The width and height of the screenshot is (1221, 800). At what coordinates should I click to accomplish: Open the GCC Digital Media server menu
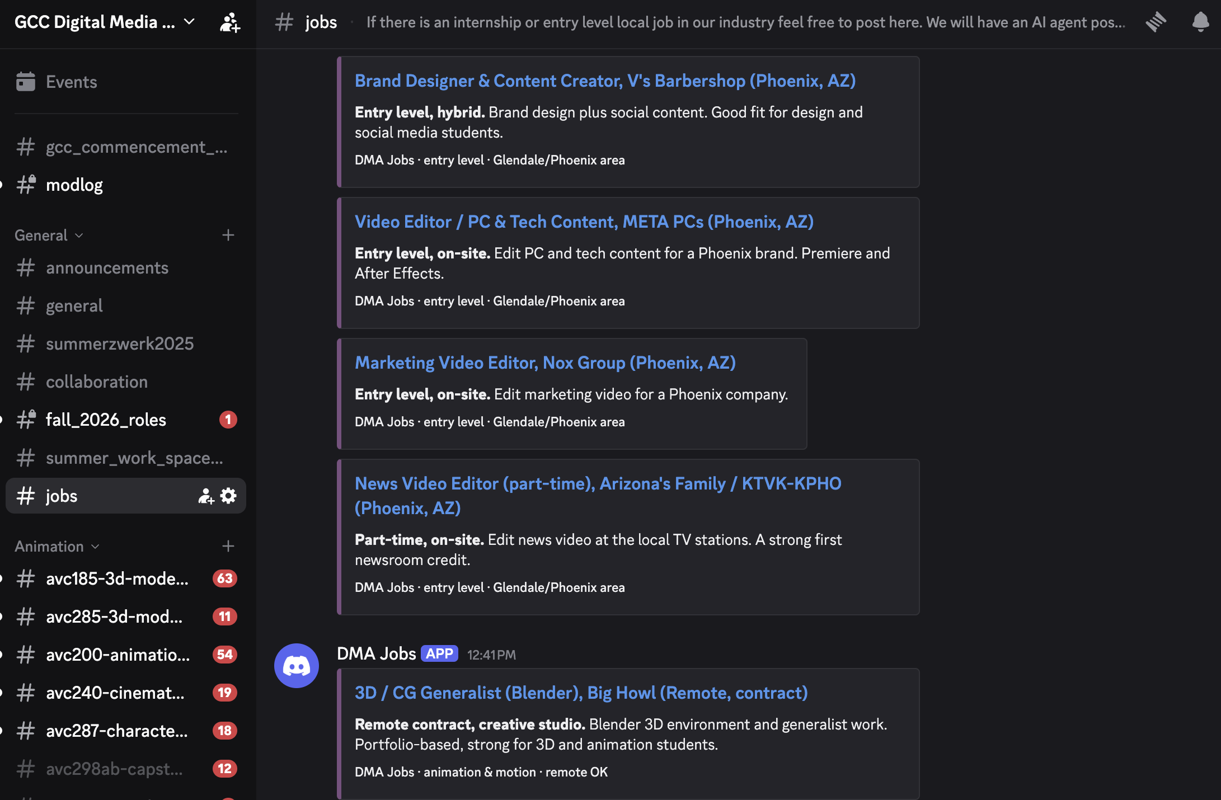pos(105,22)
